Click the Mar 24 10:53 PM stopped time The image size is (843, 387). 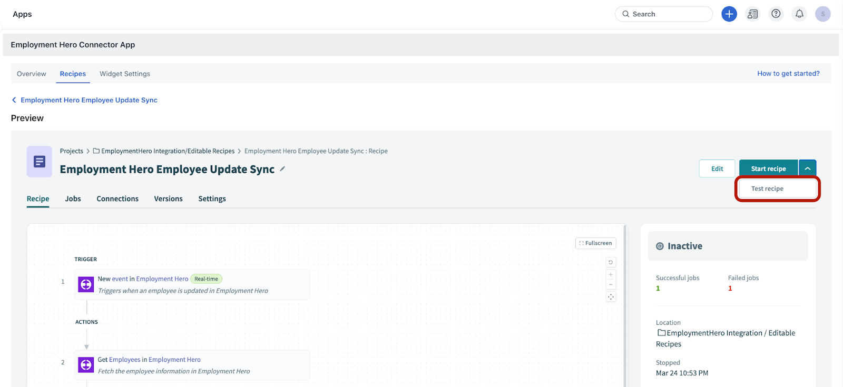click(x=682, y=373)
